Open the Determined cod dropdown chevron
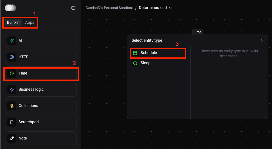 [170, 8]
